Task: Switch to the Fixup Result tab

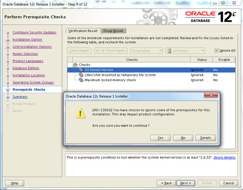Action: pos(113,31)
